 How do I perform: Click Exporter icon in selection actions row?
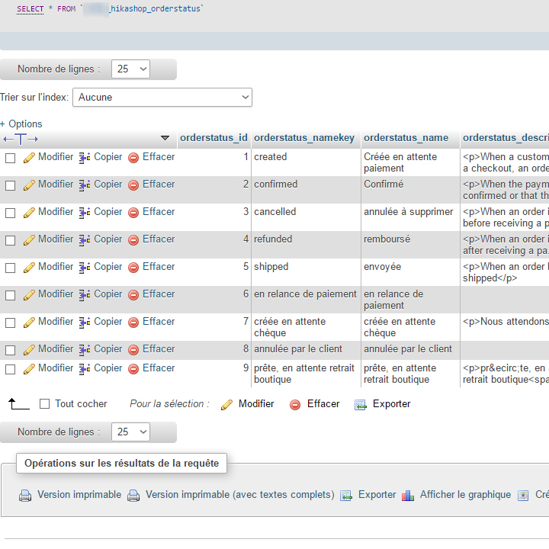click(361, 404)
